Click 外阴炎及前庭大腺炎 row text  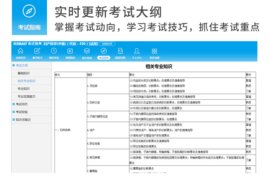(156, 108)
